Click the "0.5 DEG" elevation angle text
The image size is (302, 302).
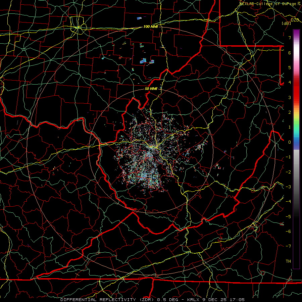click(x=168, y=300)
